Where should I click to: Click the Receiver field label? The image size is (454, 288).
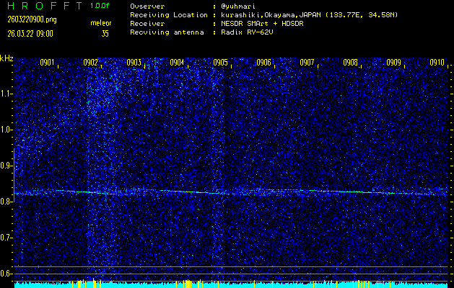tap(147, 24)
